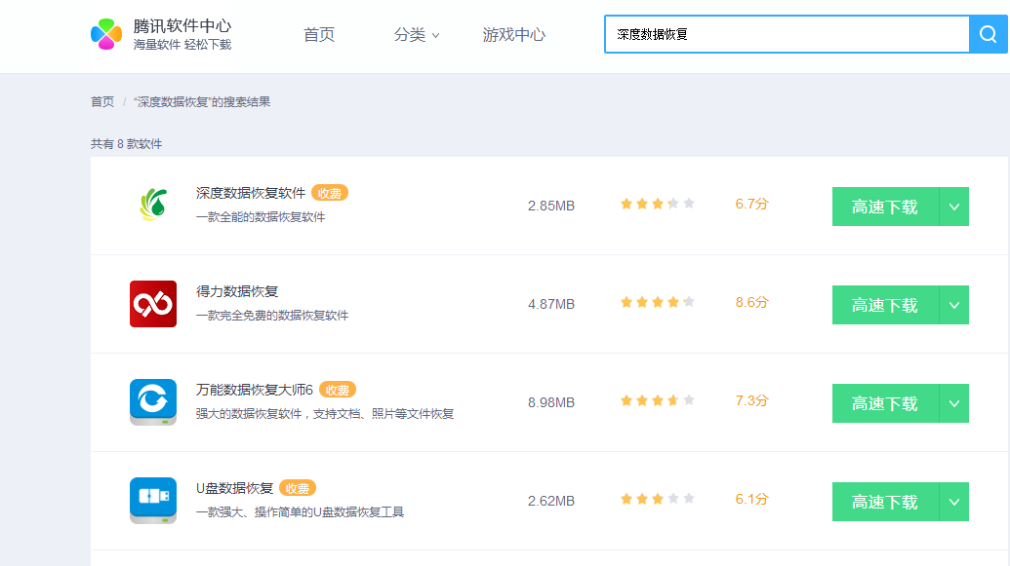Open the 深度数据恢复软件 green leaf icon
This screenshot has width=1010, height=566.
click(x=153, y=206)
